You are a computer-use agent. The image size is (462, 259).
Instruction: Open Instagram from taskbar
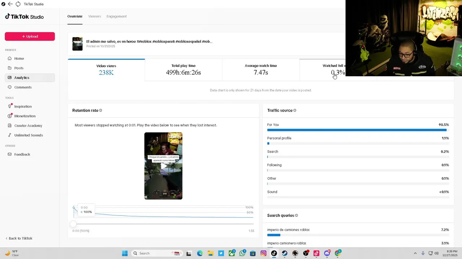click(263, 254)
